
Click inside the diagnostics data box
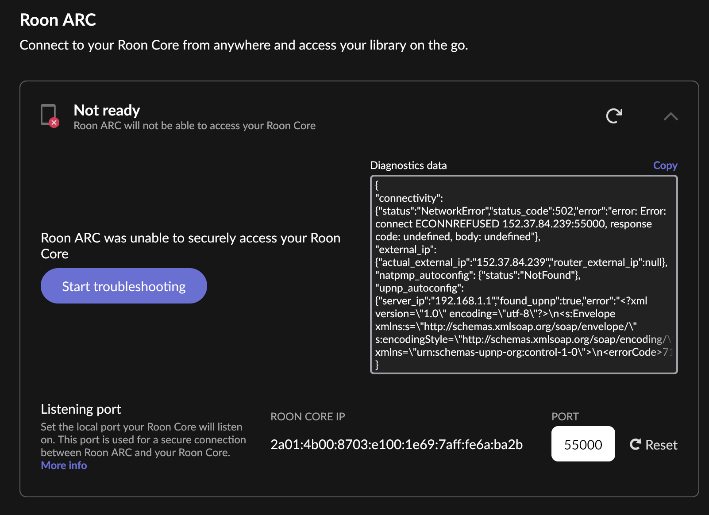click(524, 275)
